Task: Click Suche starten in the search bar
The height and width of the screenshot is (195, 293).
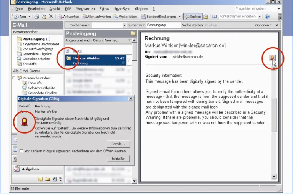Action: click(x=192, y=25)
